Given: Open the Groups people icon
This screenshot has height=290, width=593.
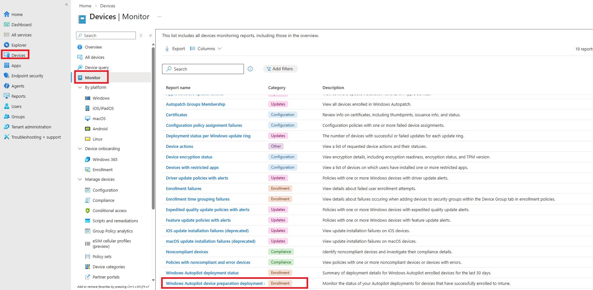Looking at the screenshot, I should pos(7,117).
